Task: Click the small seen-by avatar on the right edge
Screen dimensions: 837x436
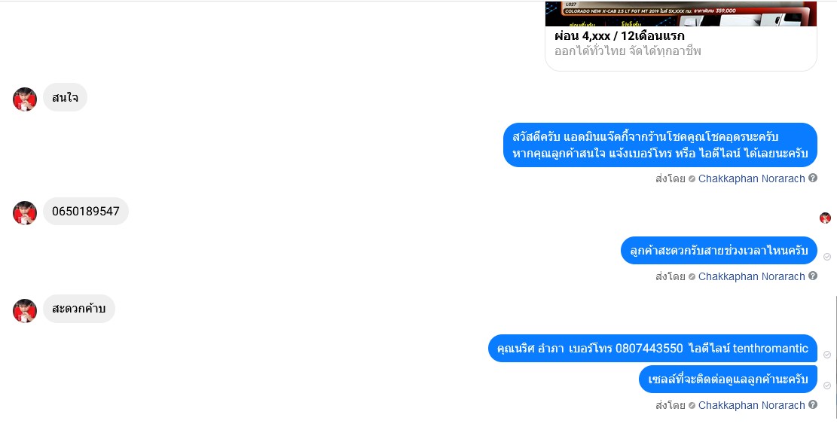Action: coord(825,218)
